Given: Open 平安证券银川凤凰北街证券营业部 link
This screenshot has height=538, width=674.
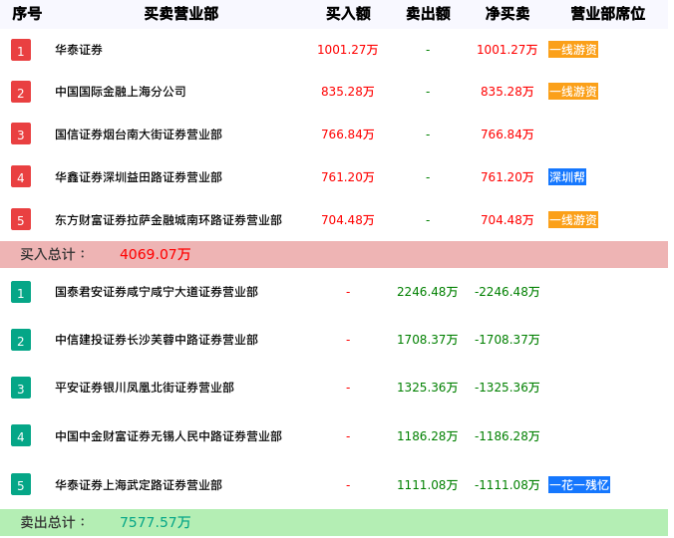Looking at the screenshot, I should (x=145, y=388).
